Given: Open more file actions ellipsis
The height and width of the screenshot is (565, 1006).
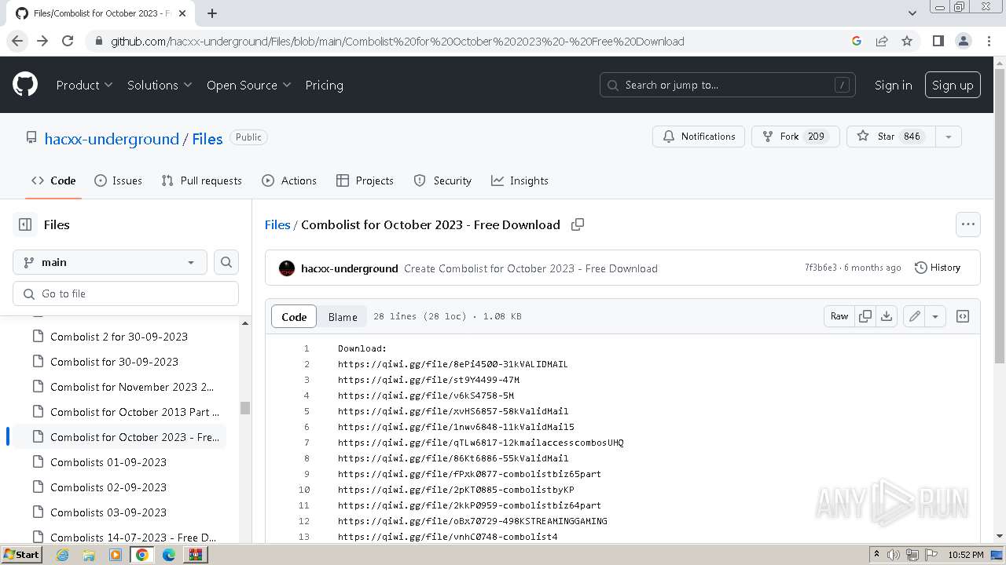Looking at the screenshot, I should (x=968, y=224).
